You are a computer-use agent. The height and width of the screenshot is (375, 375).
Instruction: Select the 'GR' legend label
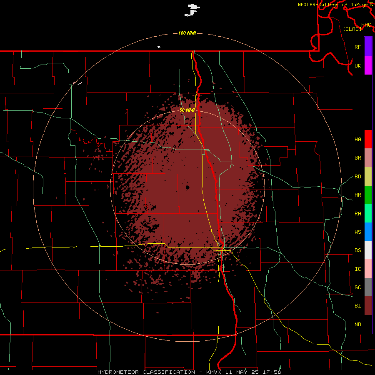357,158
